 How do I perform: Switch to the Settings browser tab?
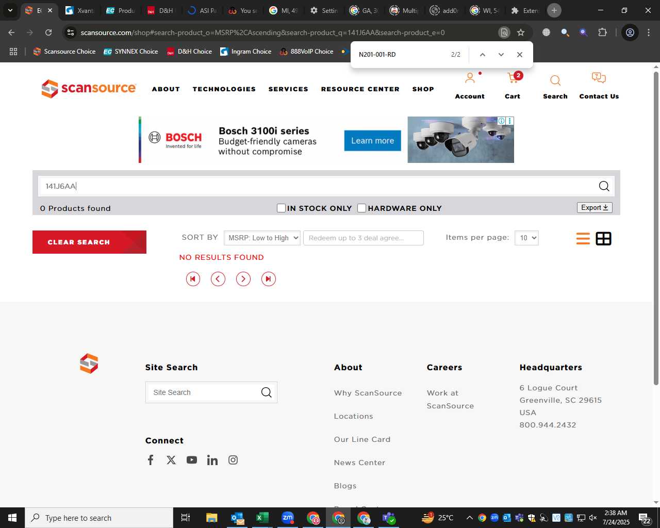(x=325, y=10)
